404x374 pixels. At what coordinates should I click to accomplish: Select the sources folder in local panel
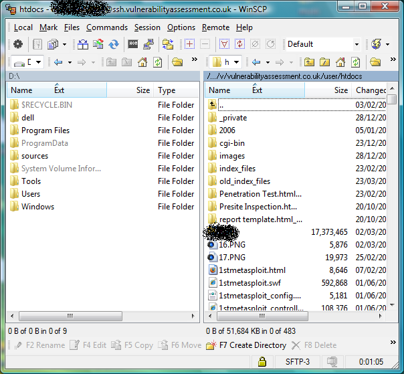pos(35,156)
